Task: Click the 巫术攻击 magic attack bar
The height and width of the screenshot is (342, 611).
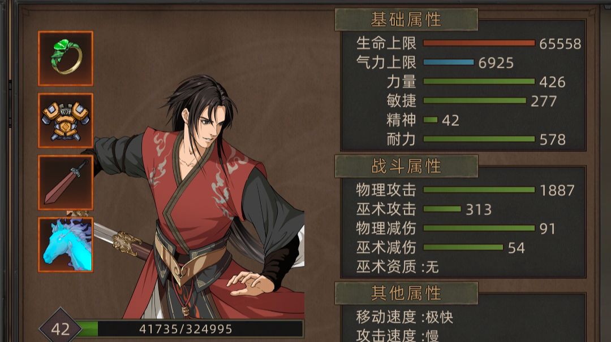Action: [442, 209]
